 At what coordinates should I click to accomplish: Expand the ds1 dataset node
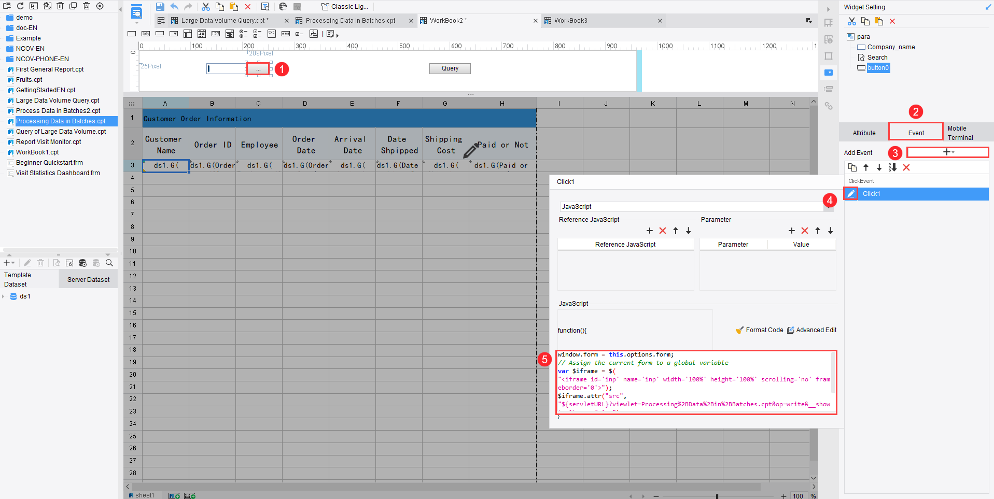pos(4,296)
